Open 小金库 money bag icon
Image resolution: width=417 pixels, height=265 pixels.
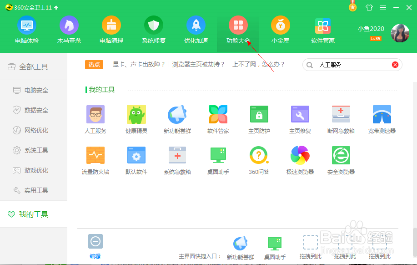[x=281, y=25]
